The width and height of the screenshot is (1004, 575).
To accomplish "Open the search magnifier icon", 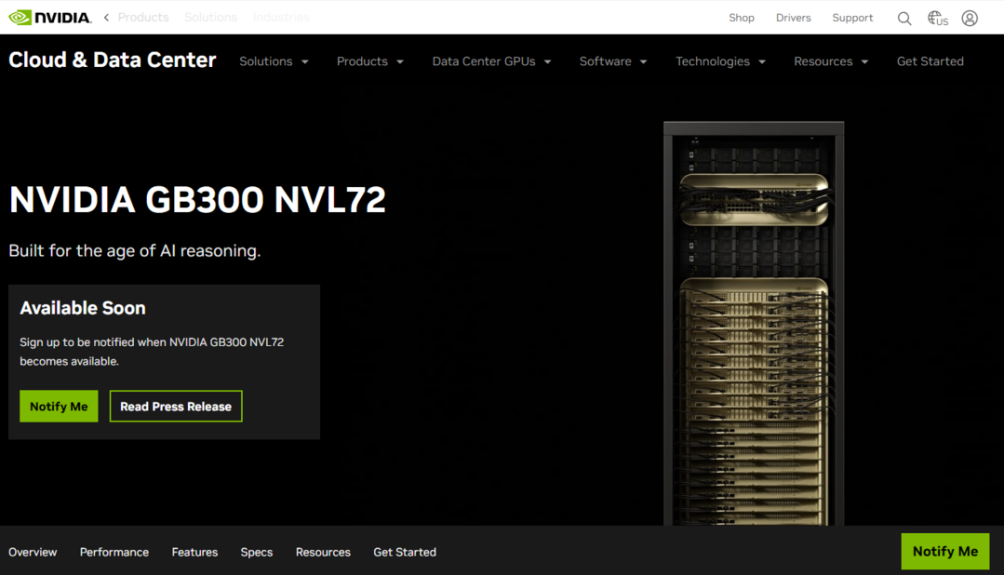I will [904, 18].
